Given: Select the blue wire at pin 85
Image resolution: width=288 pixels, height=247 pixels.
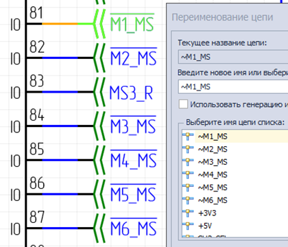Looking at the screenshot, I should pos(60,160).
